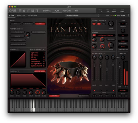This screenshot has height=123, width=138.
Task: Click the Reverb filter LC knob
Action: point(94,46)
